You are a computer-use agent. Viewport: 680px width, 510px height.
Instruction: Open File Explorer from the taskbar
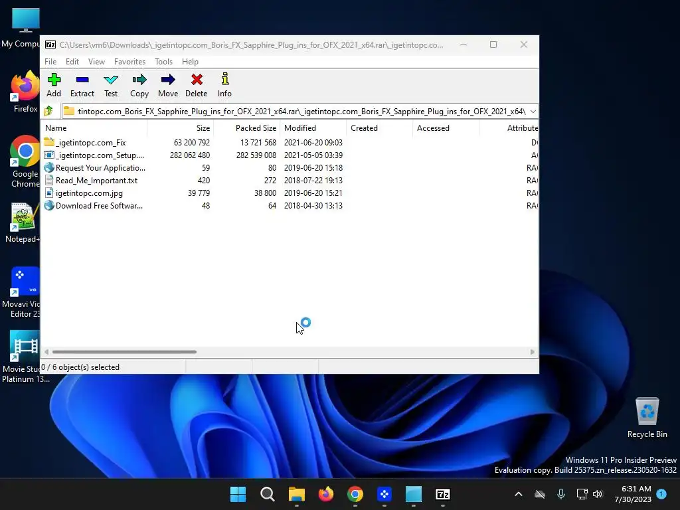pos(297,494)
